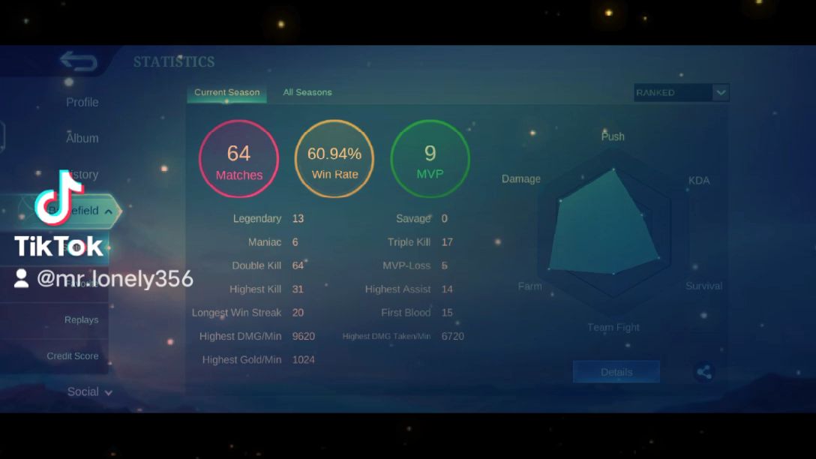This screenshot has height=459, width=816.
Task: Tap the orange Win Rate circle
Action: coord(334,160)
